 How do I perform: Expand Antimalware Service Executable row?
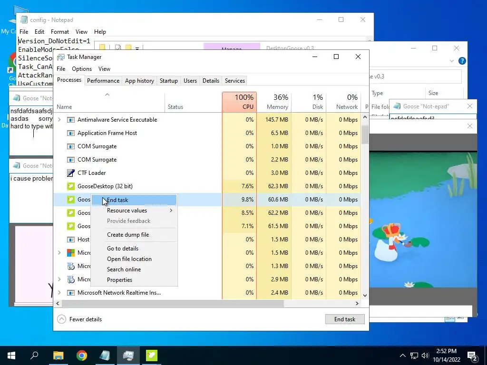(59, 119)
